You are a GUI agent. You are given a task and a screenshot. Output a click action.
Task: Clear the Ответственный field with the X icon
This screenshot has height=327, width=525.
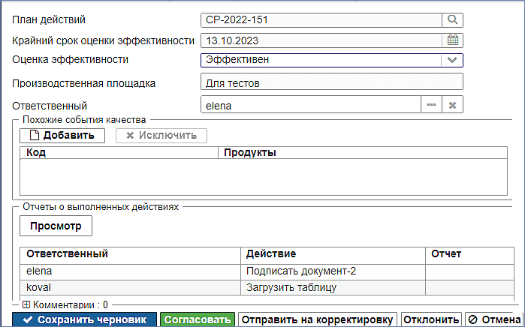click(x=452, y=105)
